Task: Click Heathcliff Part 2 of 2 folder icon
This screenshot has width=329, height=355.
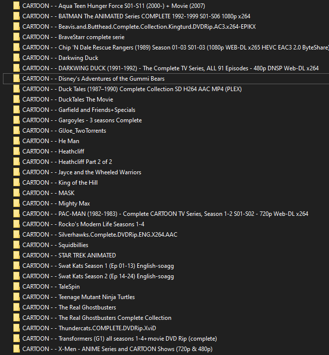Action: [x=16, y=162]
